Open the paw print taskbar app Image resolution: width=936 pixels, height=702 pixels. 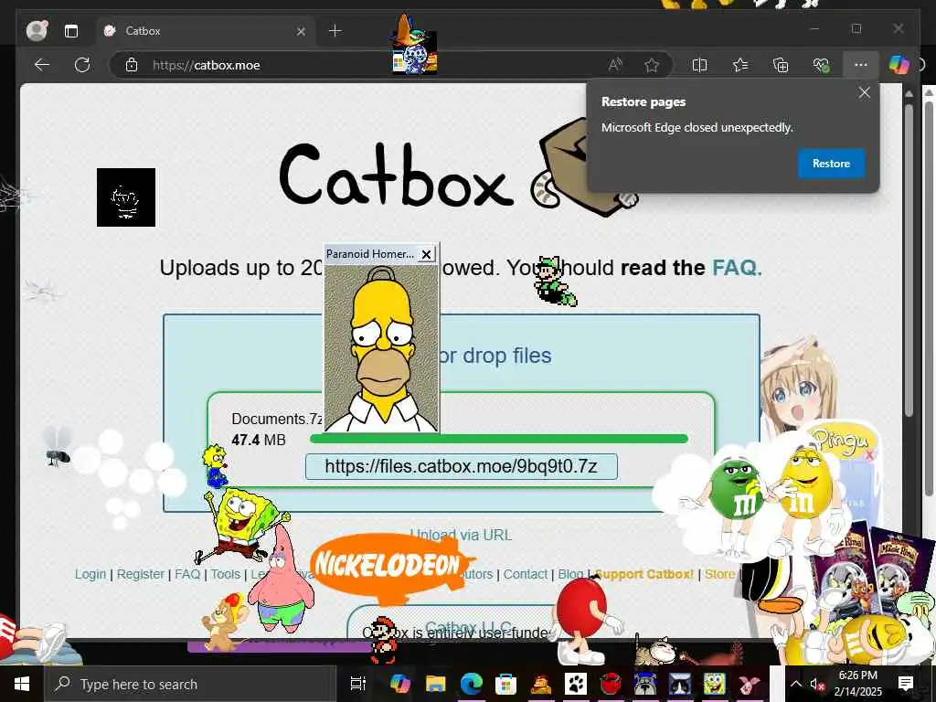pos(576,684)
